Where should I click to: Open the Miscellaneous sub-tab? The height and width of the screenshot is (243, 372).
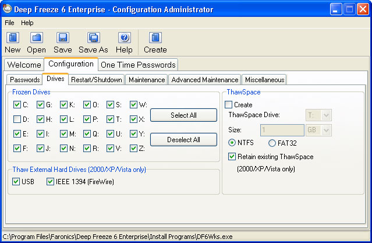click(264, 80)
